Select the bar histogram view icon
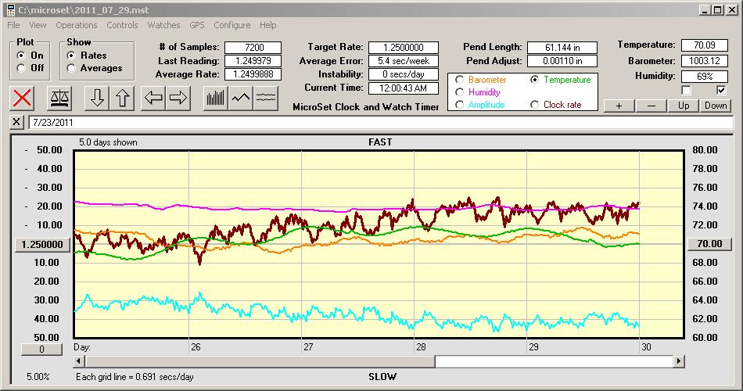 pos(216,98)
